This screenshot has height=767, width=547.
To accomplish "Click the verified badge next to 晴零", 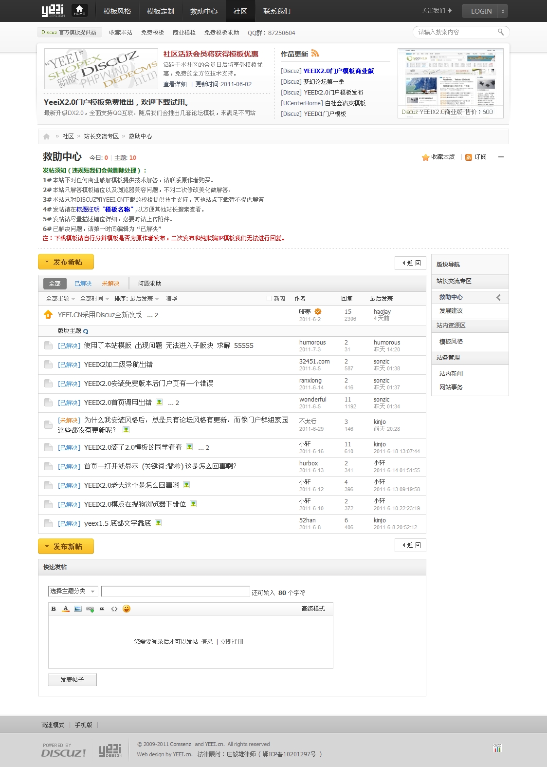I will tap(318, 311).
